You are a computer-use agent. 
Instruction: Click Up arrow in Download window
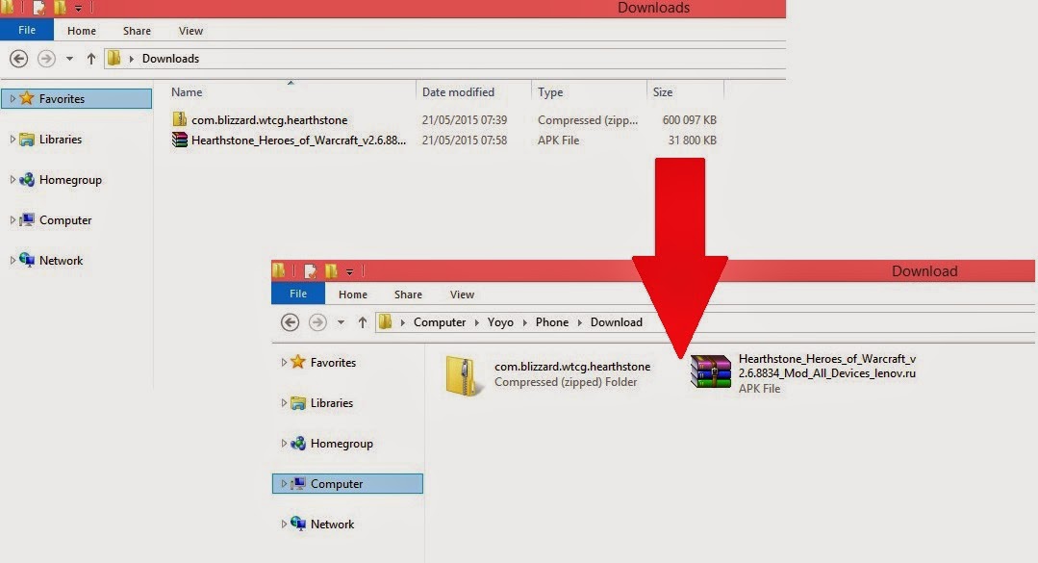pyautogui.click(x=363, y=321)
